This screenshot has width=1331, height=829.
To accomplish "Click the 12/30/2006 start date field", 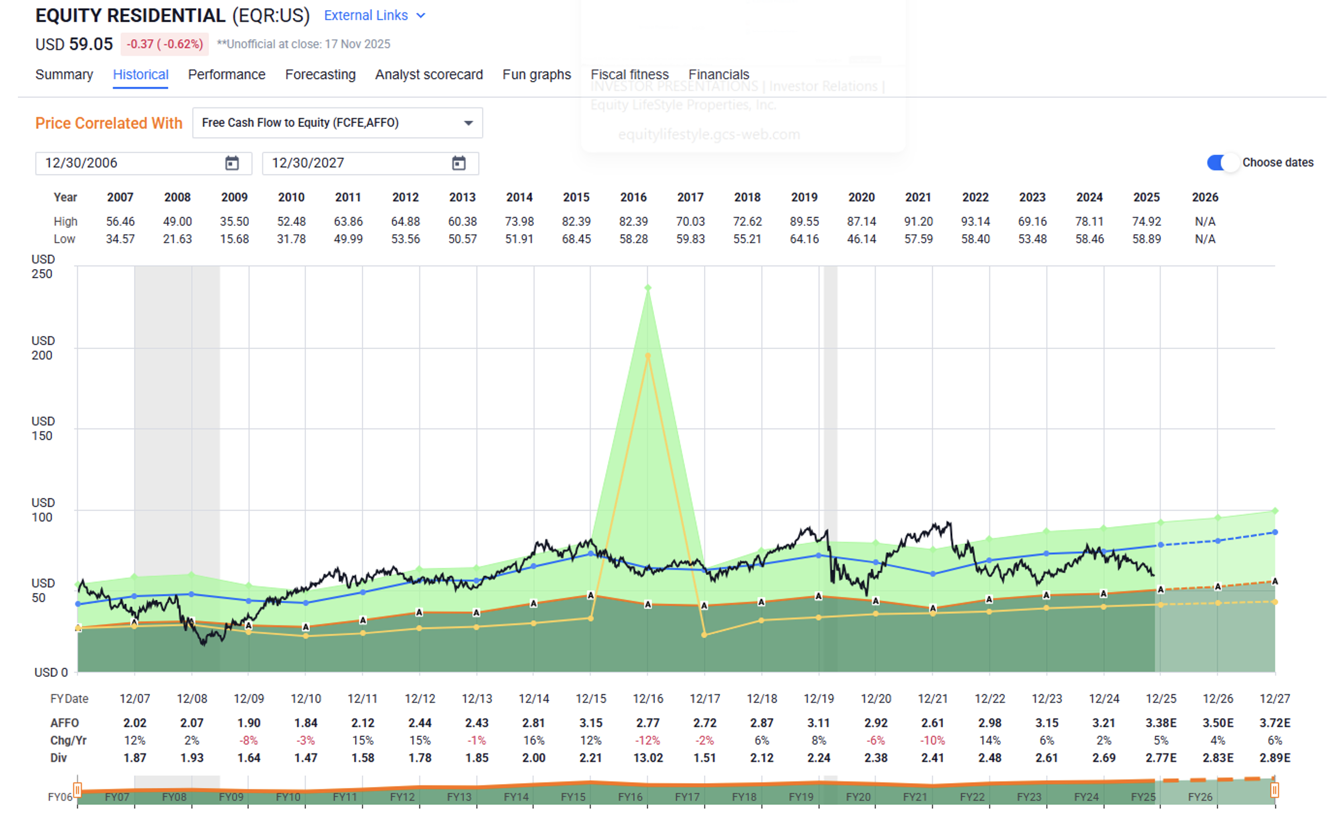I will coord(129,163).
